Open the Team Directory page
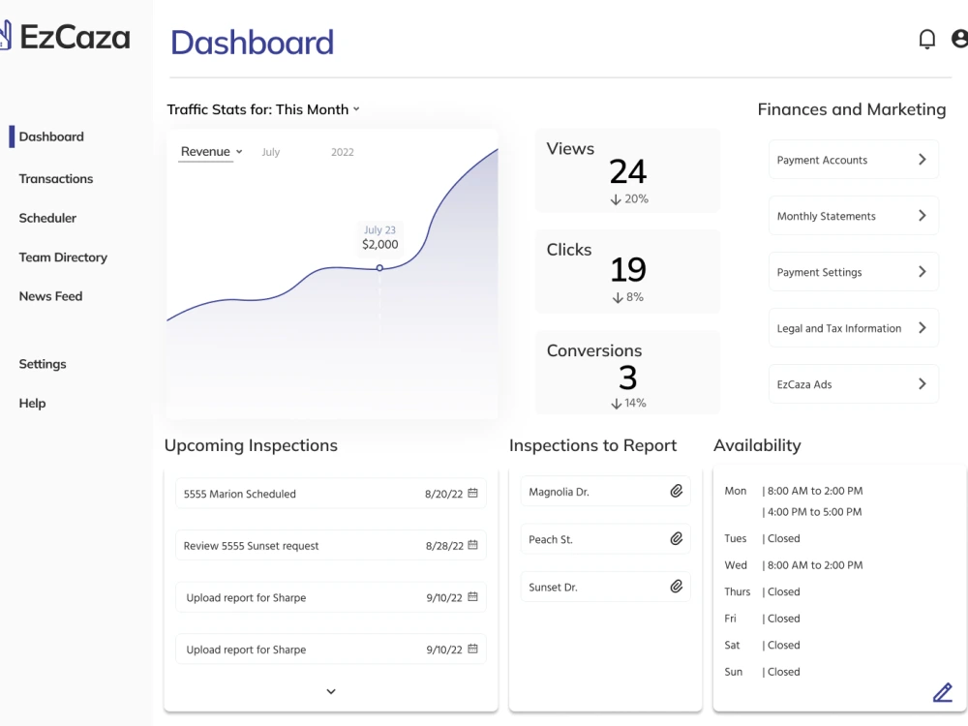968x726 pixels. [63, 257]
